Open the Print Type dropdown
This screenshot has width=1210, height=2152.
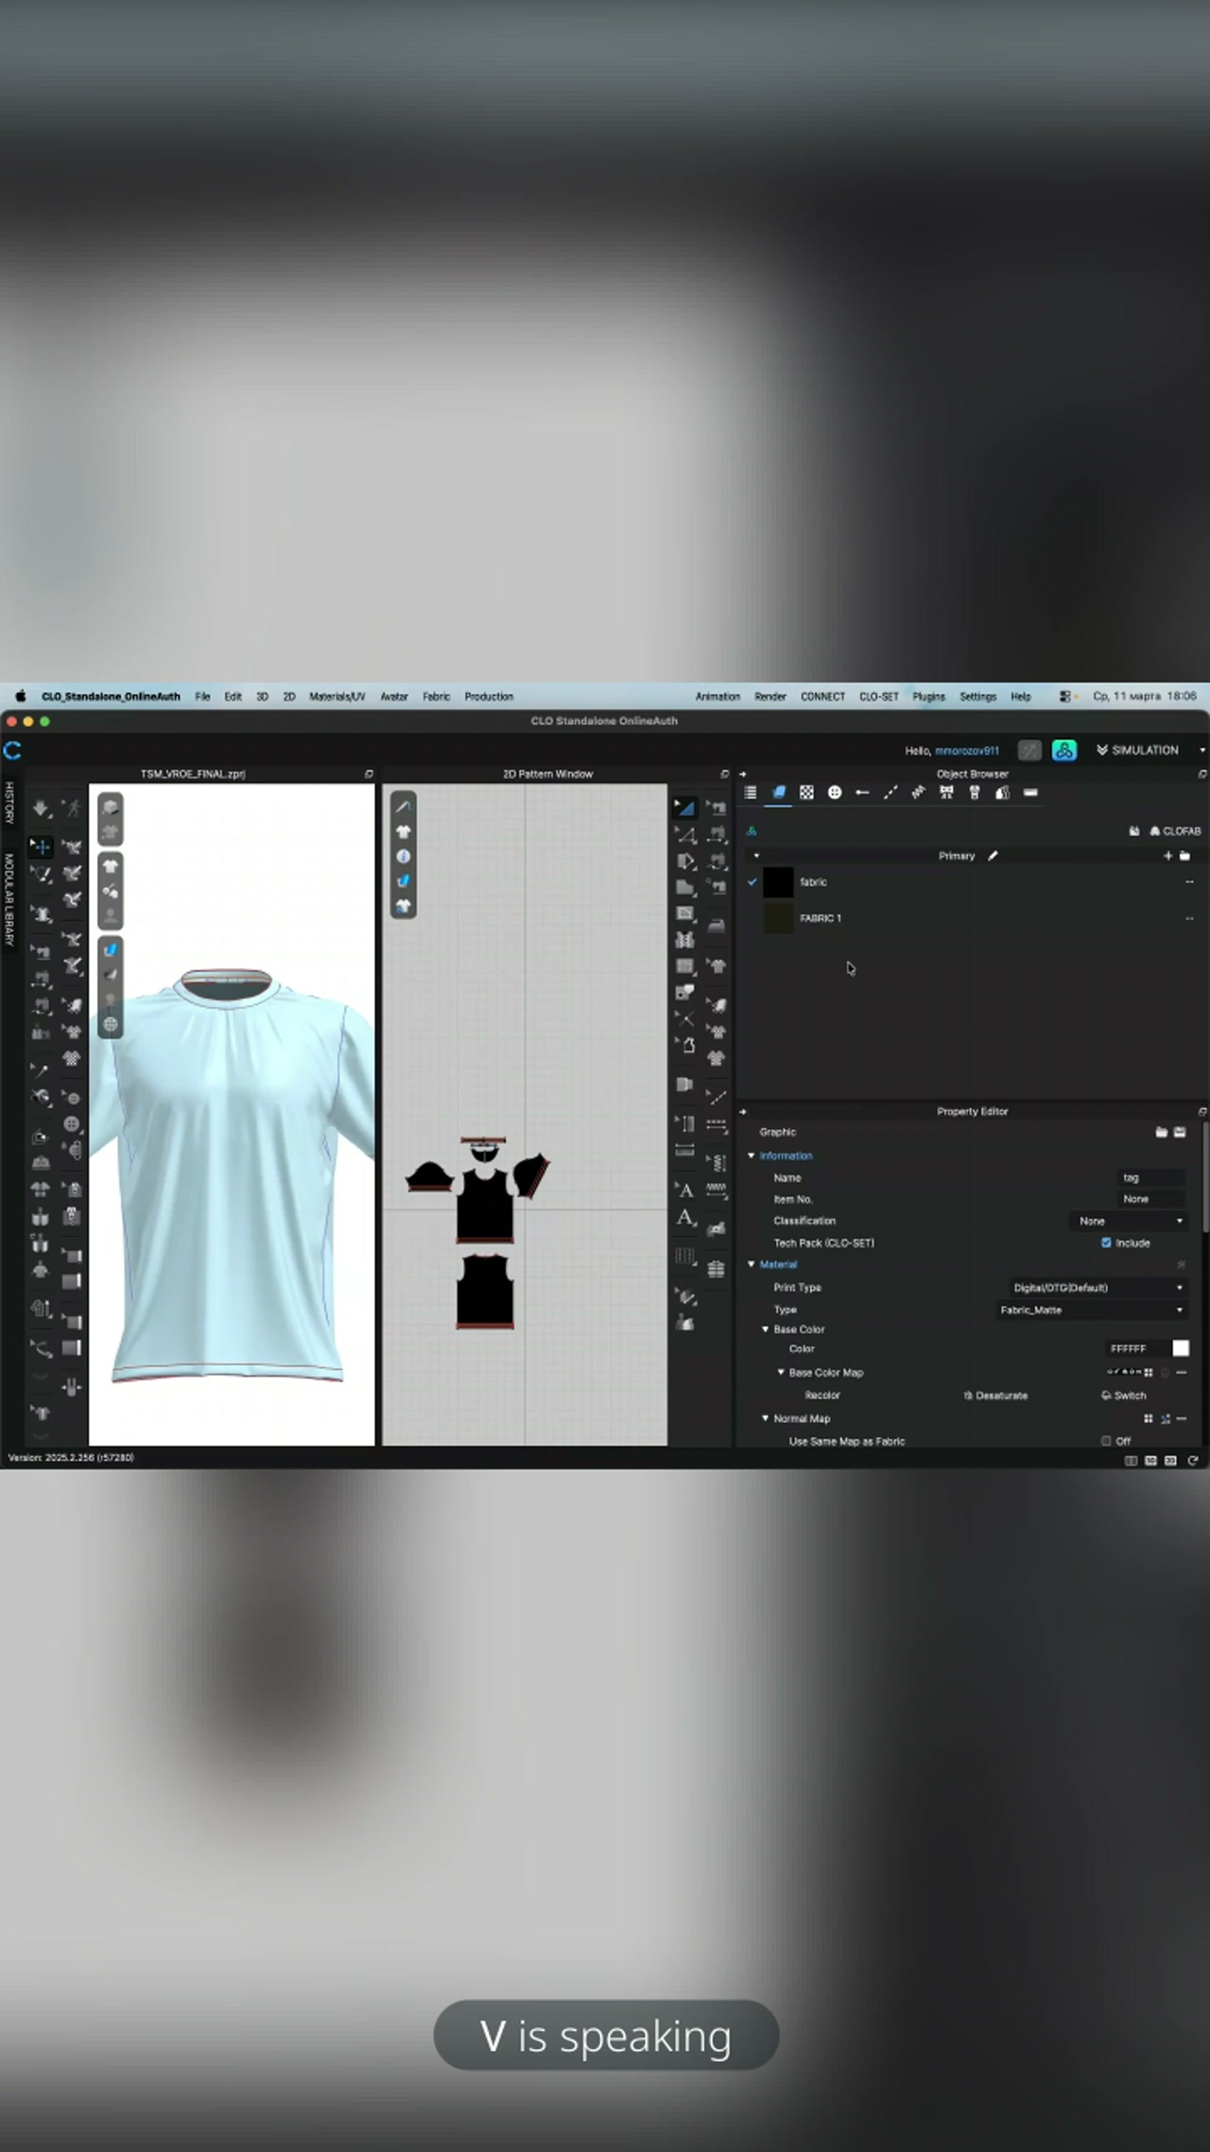pyautogui.click(x=1097, y=1288)
